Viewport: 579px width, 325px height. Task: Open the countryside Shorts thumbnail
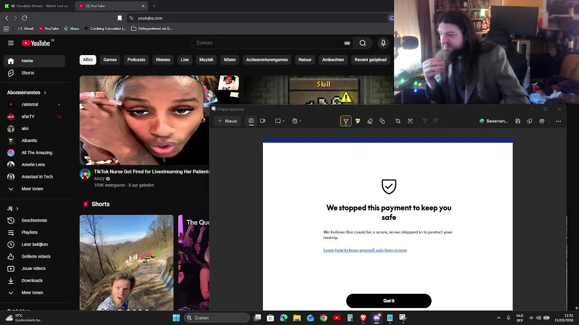point(126,263)
